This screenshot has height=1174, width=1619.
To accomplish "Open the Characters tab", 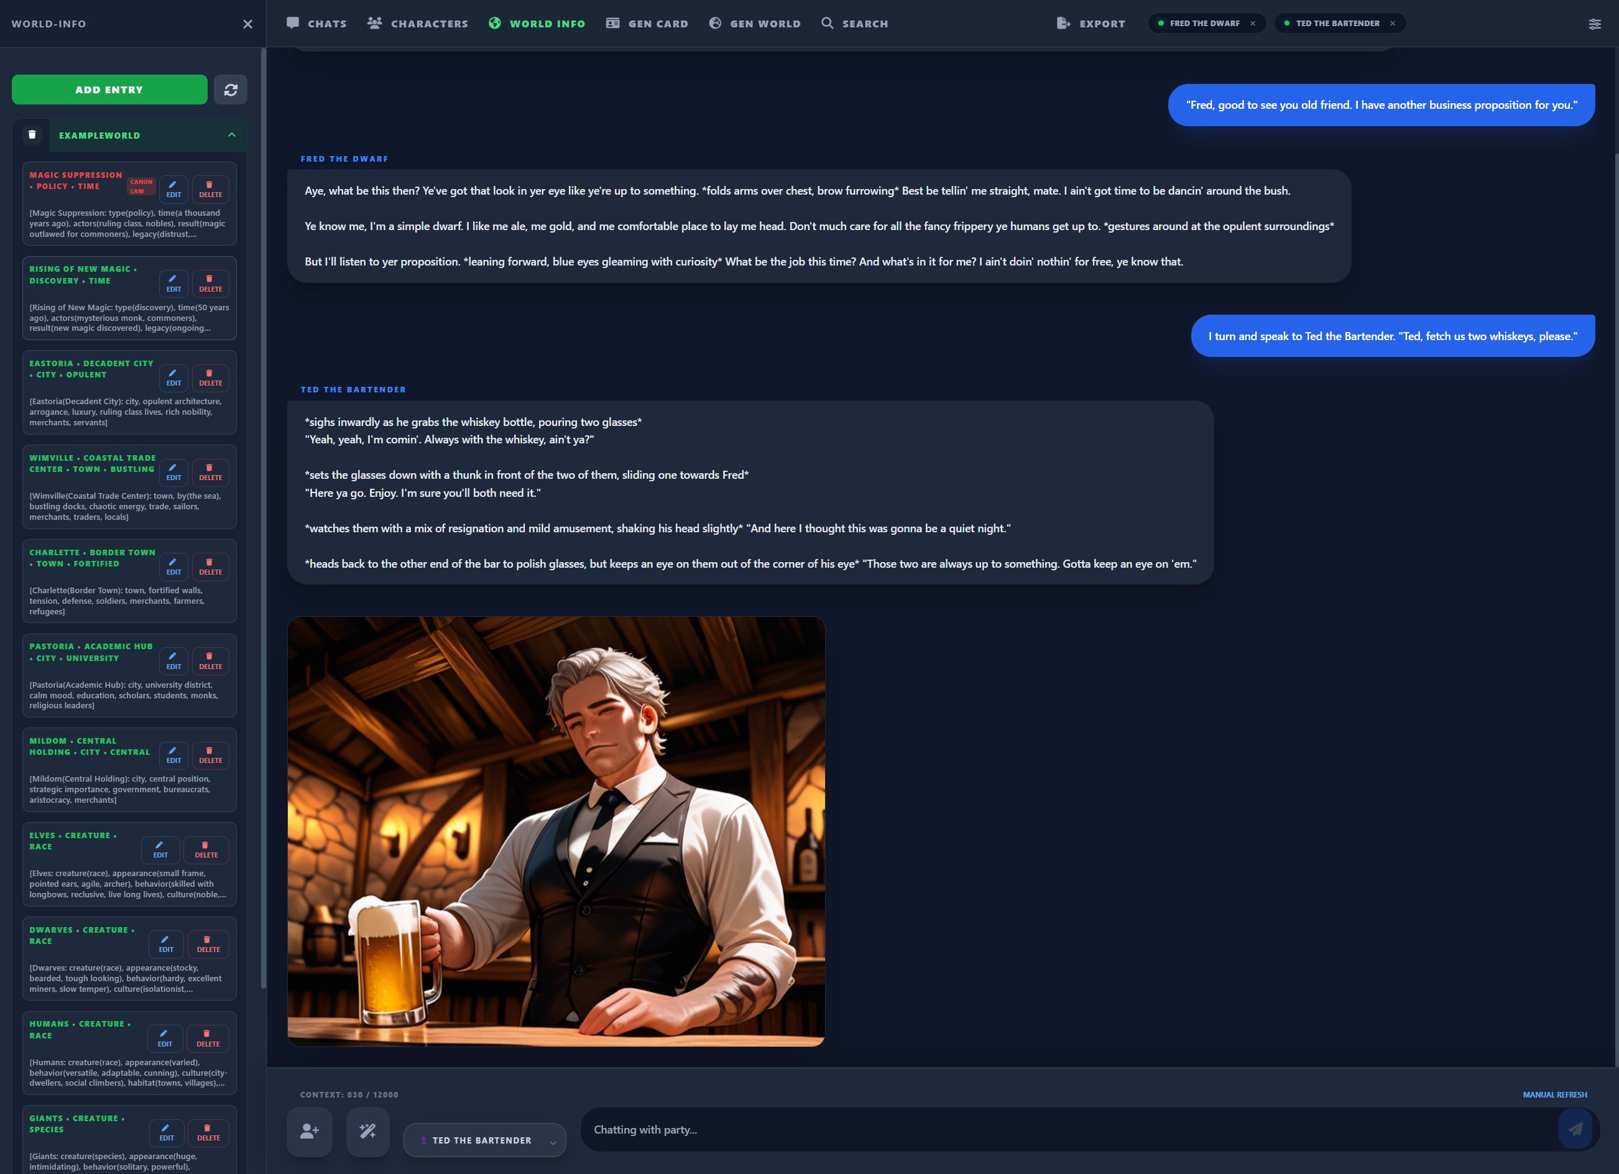I will pos(418,24).
